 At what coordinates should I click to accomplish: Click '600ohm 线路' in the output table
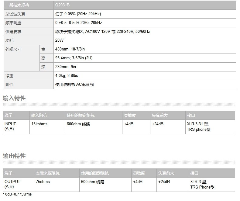[93, 182]
